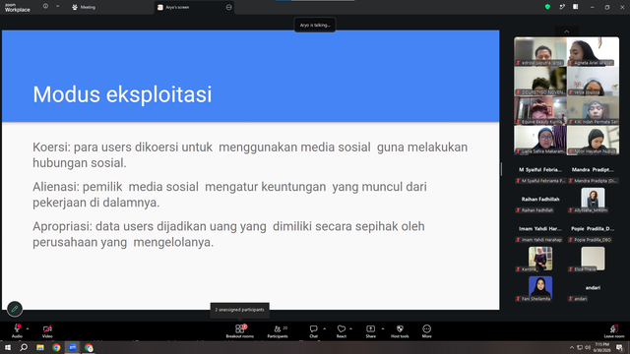Open File Explorer from taskbar
The width and height of the screenshot is (630, 354).
40,347
